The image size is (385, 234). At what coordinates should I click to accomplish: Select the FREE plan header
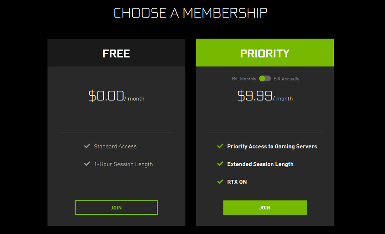116,53
